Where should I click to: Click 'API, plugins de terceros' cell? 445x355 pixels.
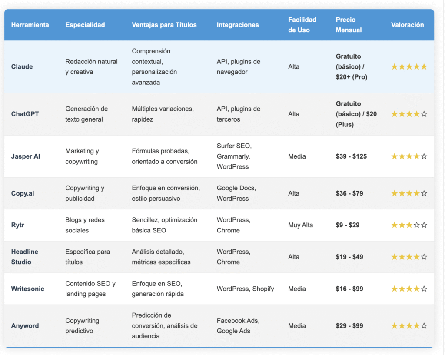pos(239,114)
